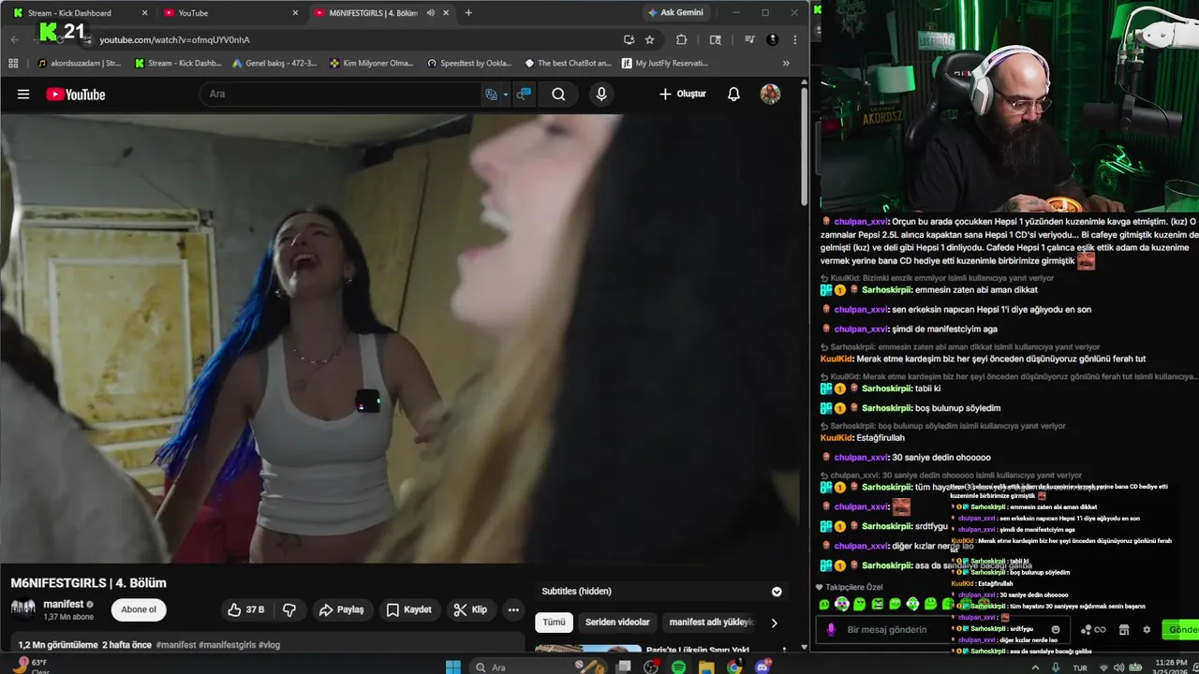The height and width of the screenshot is (674, 1199).
Task: Open the Kim Milyoner Olmak bookmark
Action: click(372, 63)
